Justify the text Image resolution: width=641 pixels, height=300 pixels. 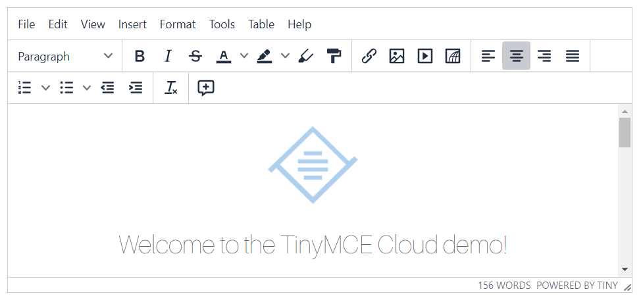click(573, 56)
